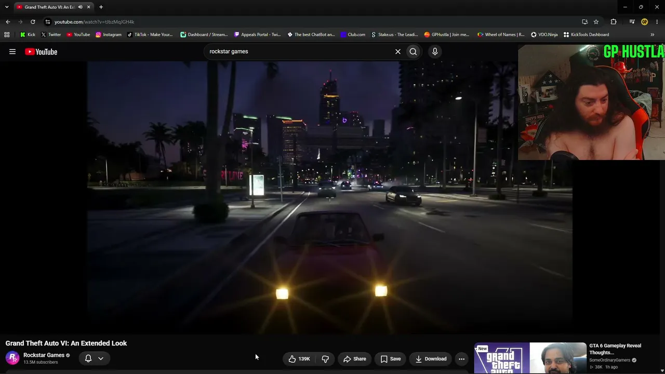Viewport: 665px width, 374px height.
Task: Click the "13.5M subscribers" text
Action: pos(41,362)
